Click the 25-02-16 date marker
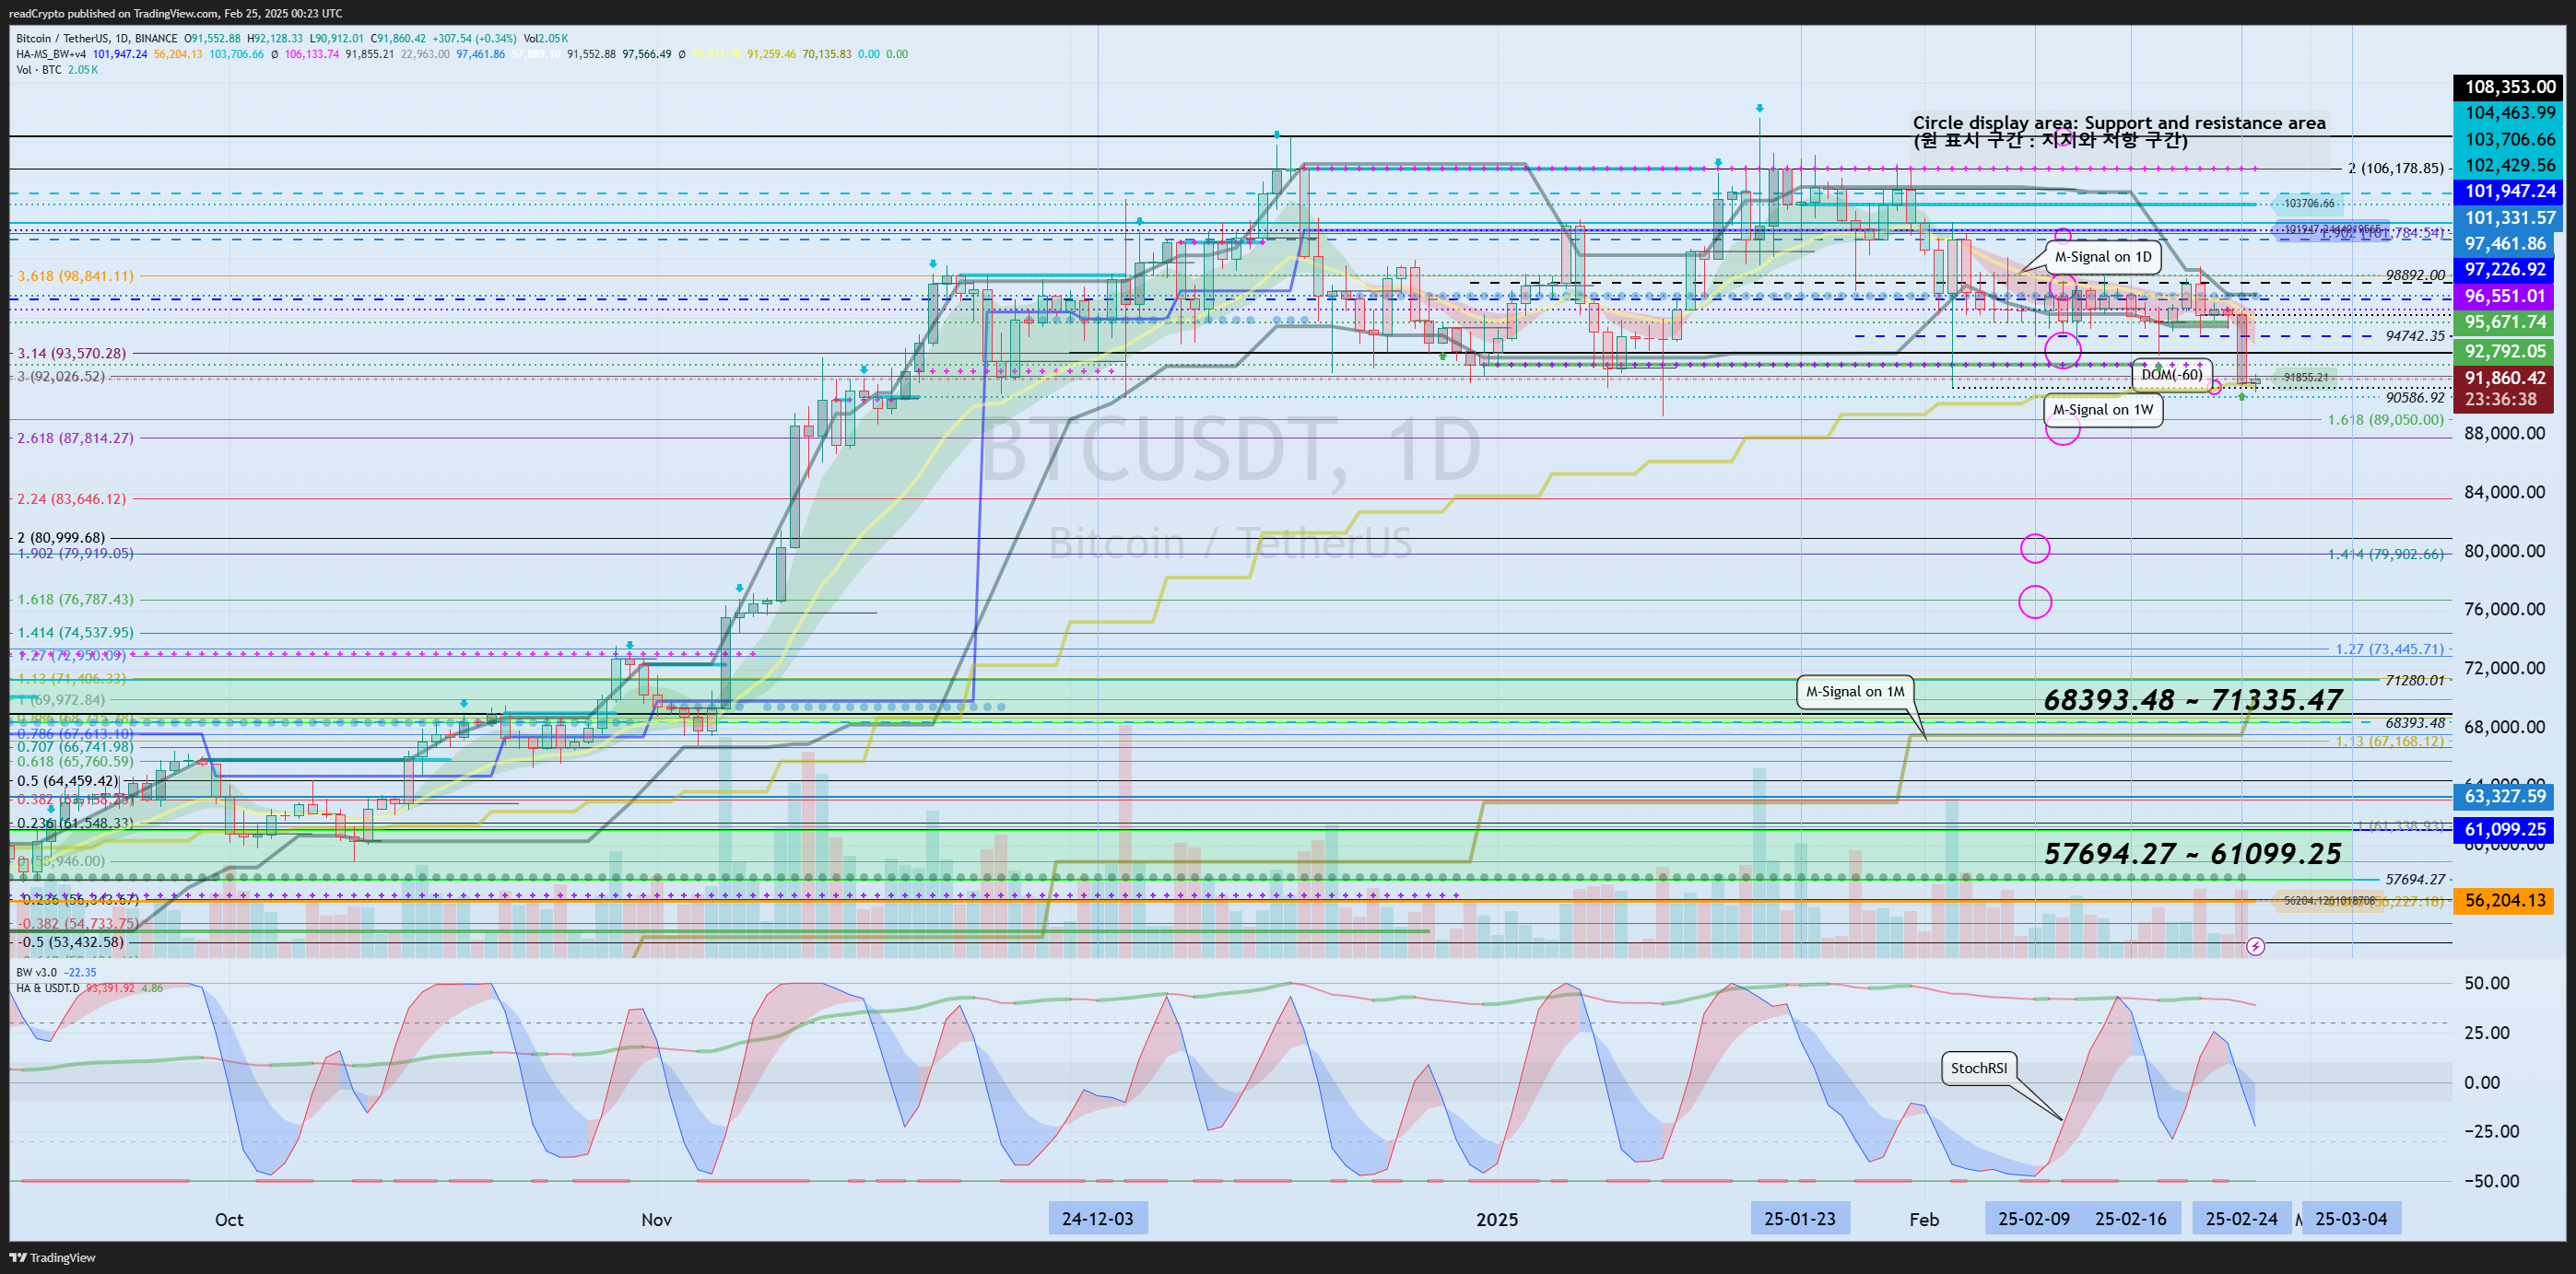2576x1274 pixels. (x=2131, y=1218)
